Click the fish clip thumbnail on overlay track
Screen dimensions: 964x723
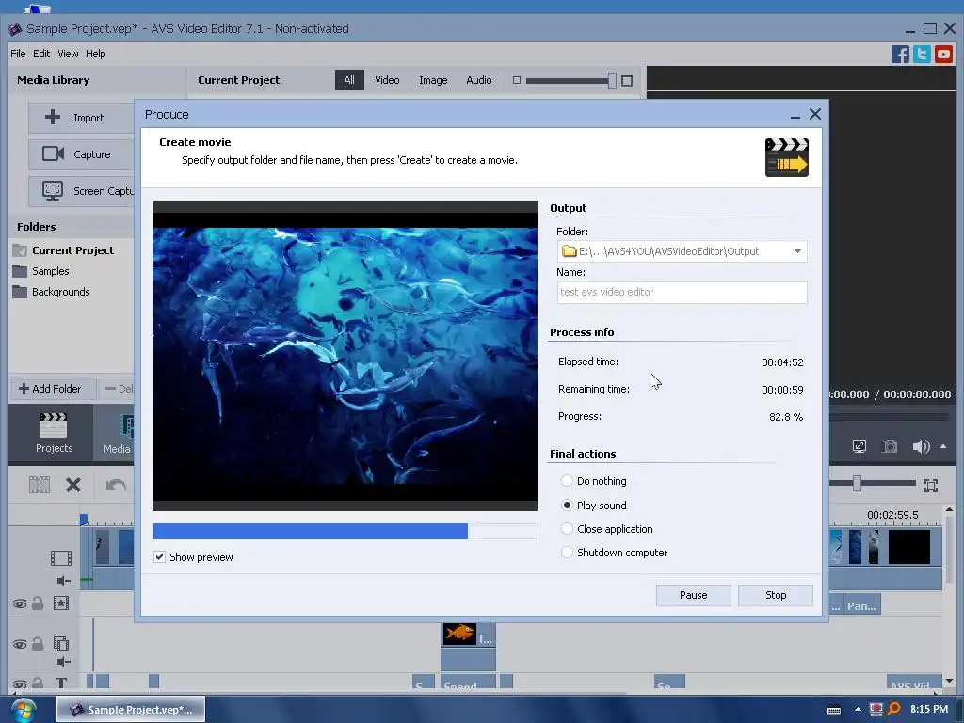coord(459,633)
